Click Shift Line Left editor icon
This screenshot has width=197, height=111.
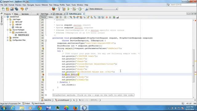pos(99,17)
